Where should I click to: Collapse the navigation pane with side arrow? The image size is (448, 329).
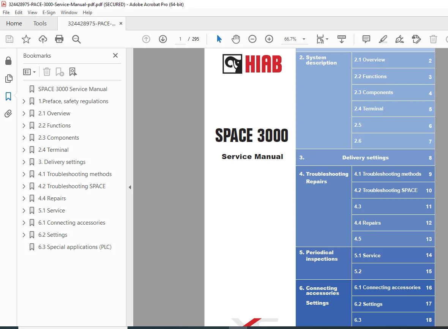click(x=130, y=187)
